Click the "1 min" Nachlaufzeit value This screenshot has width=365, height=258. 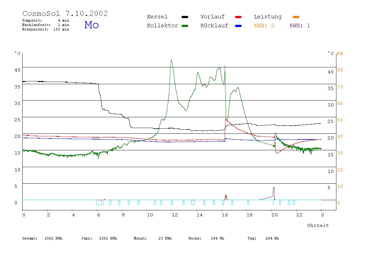(x=63, y=25)
